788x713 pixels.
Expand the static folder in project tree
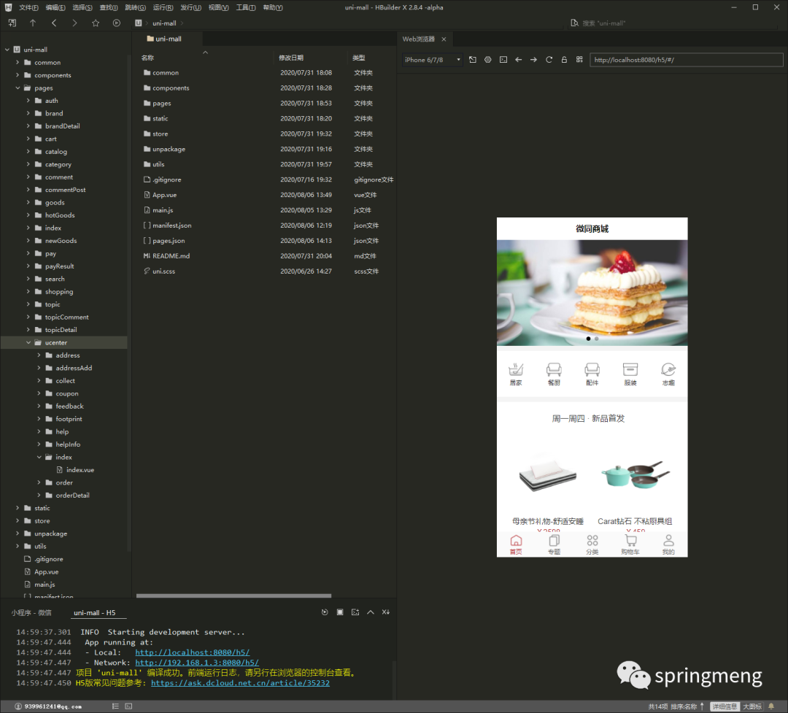pyautogui.click(x=18, y=508)
